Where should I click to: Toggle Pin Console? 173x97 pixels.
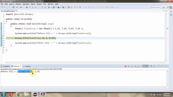tap(151, 66)
